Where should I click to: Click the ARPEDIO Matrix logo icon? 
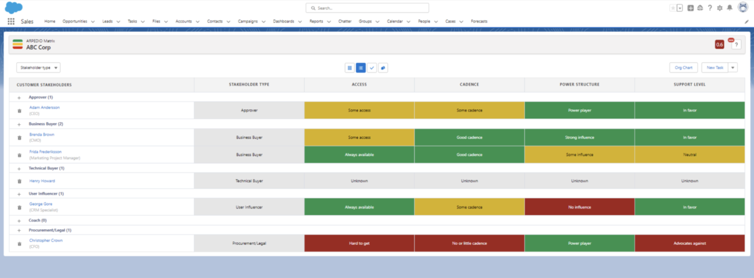point(18,44)
